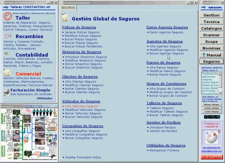Click the notepad icon beside Gestión Global de Seguros

pyautogui.click(x=65, y=17)
